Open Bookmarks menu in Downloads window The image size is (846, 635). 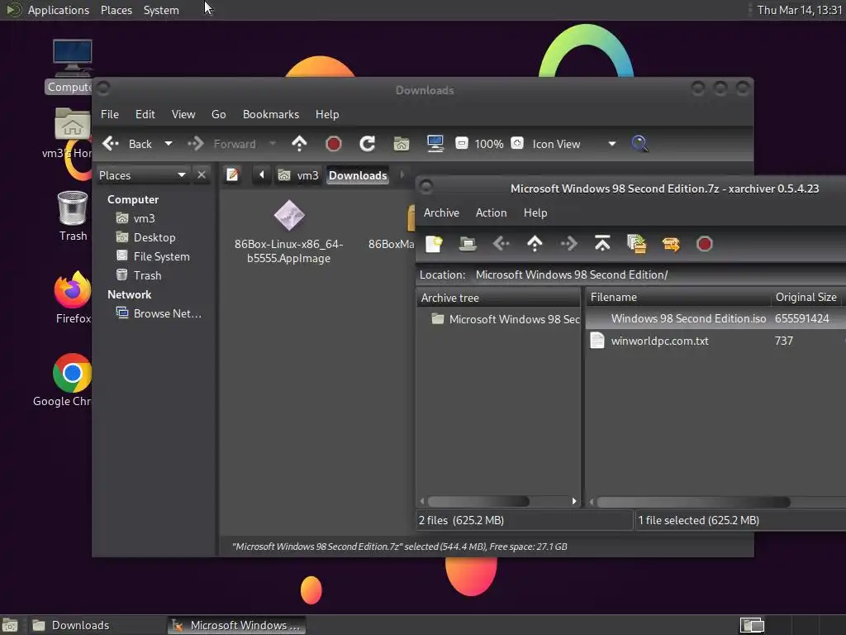[x=271, y=114]
